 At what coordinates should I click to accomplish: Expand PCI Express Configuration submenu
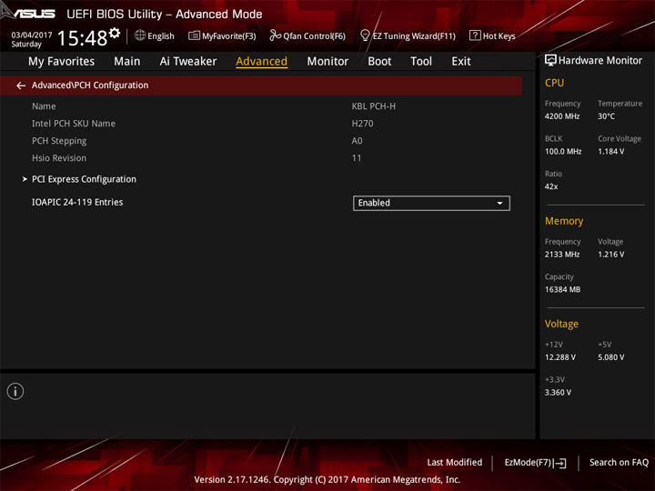(x=84, y=179)
